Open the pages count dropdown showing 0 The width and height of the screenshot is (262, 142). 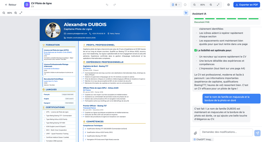(176, 5)
